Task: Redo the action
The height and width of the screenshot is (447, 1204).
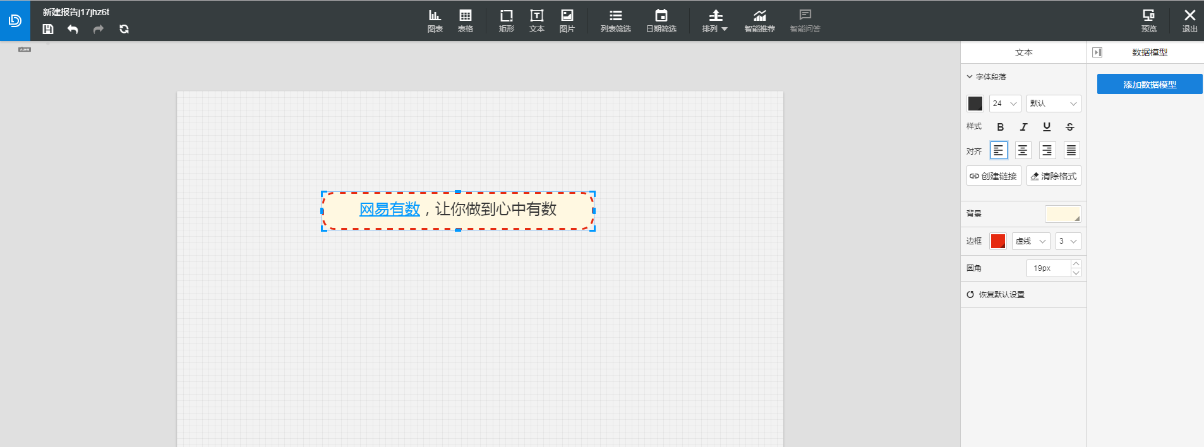Action: 99,29
